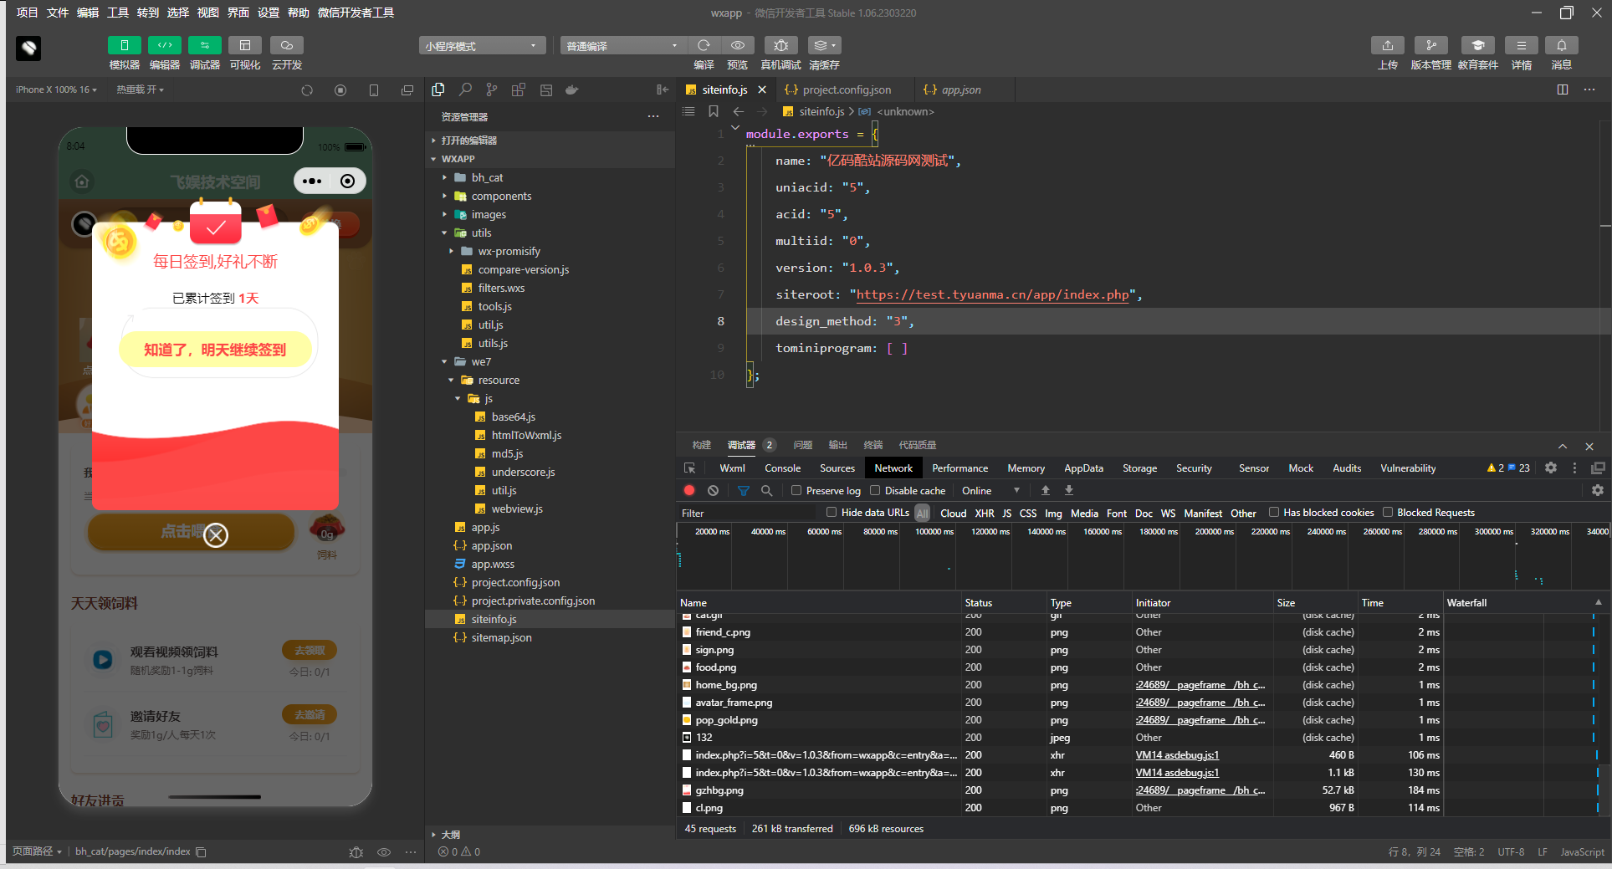Open the cloud development icon
1612x869 pixels.
287,45
